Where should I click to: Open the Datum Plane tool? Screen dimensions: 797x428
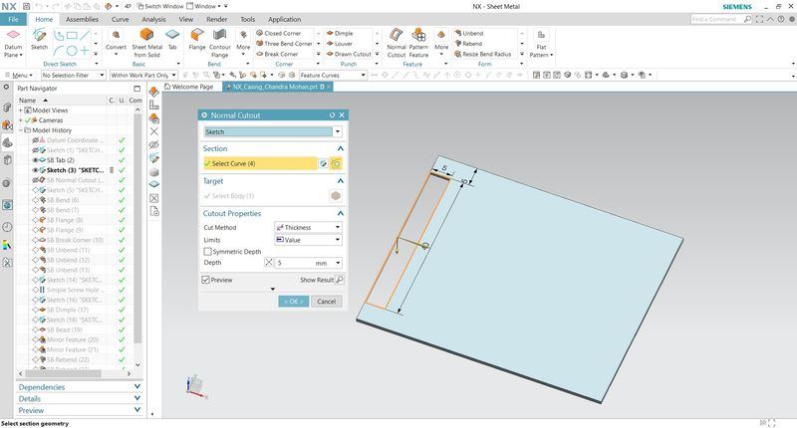[13, 43]
